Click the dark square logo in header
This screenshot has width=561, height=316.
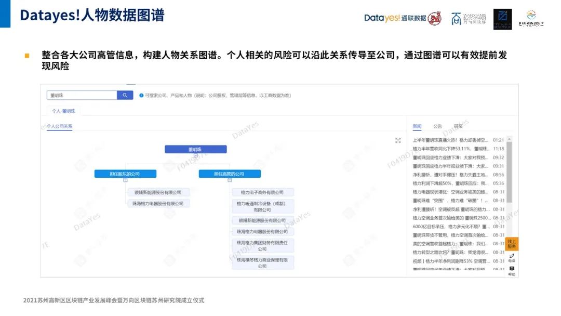tap(502, 19)
